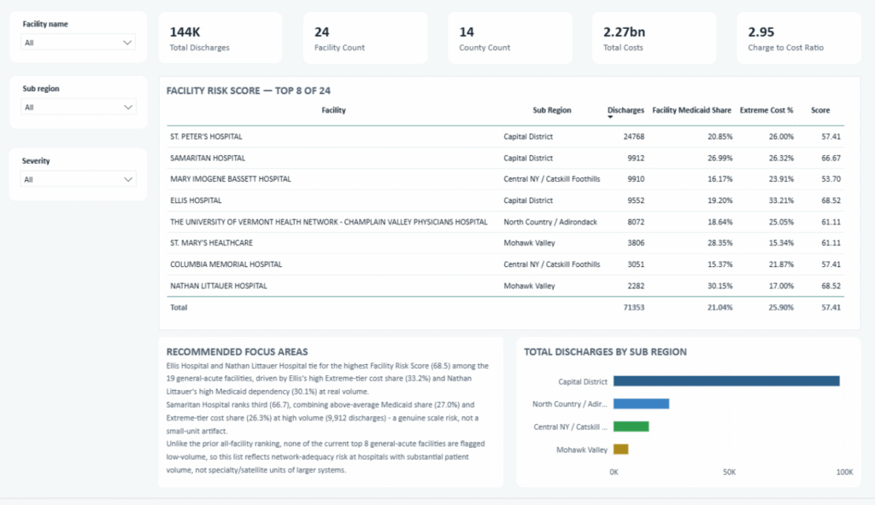Screen dimensions: 875x505
Task: Click the Facility column header
Action: tap(333, 110)
